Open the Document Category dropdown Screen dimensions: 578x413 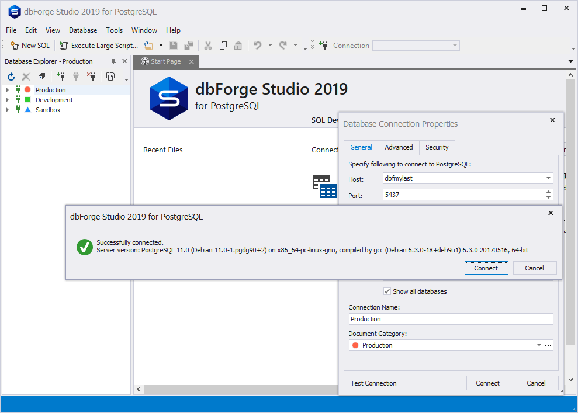539,345
